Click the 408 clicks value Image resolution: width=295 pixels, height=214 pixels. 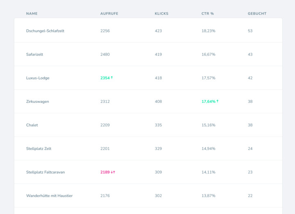click(x=158, y=101)
